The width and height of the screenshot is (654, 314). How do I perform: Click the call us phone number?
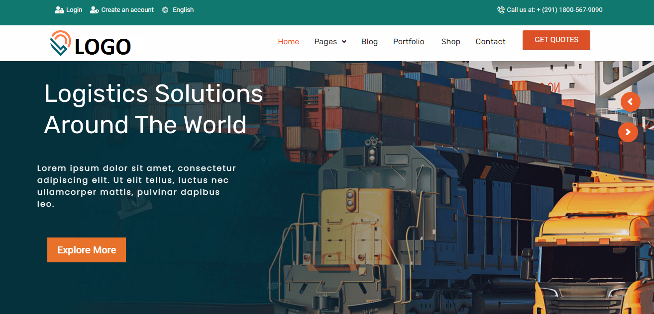[569, 10]
